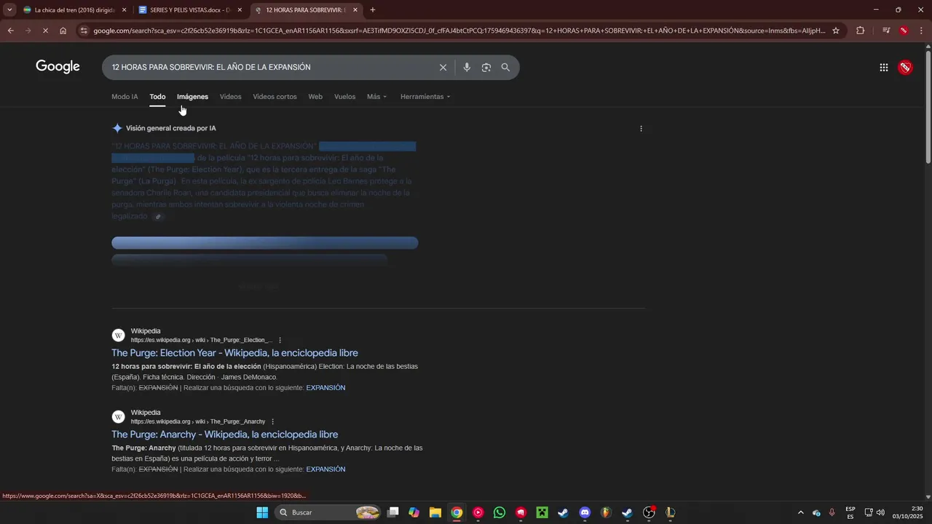The width and height of the screenshot is (932, 524).
Task: Open File Explorer from the taskbar
Action: pos(435,512)
